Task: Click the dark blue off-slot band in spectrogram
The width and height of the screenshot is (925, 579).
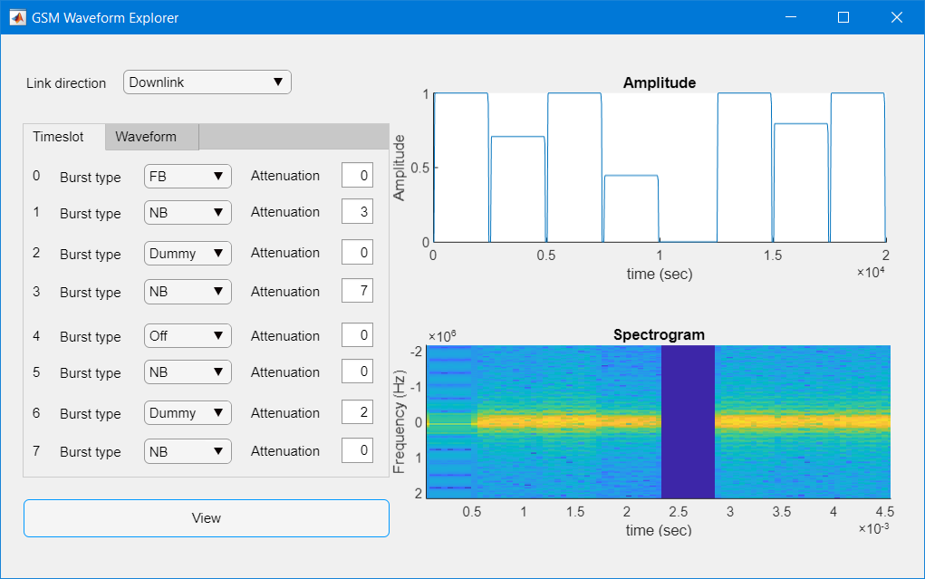Action: pyautogui.click(x=688, y=422)
